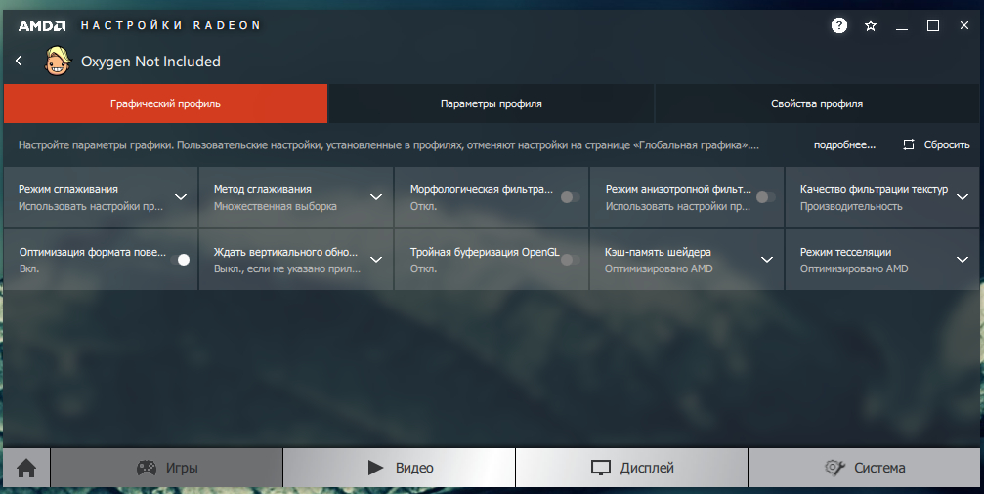
Task: Click Оптимизировано AMD under Режим тесселяции
Action: pyautogui.click(x=854, y=268)
